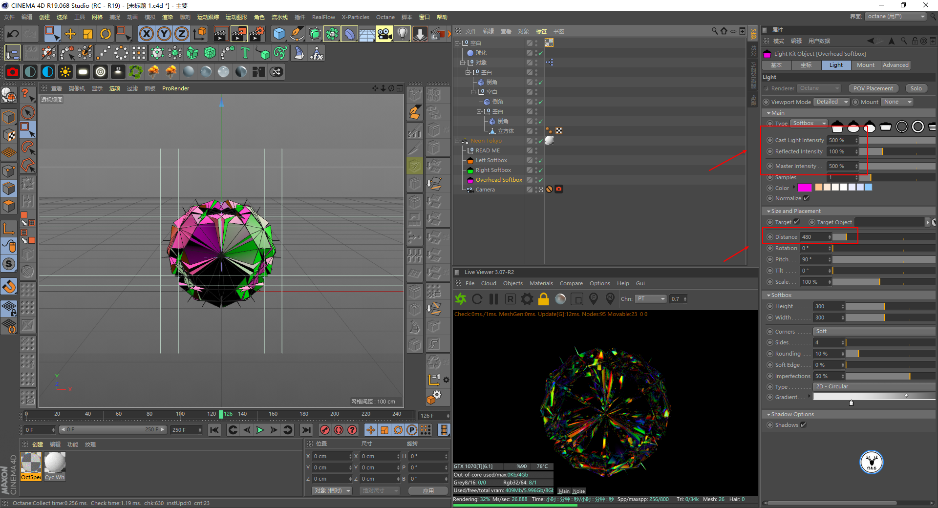
Task: Pause the Live Viewer render
Action: click(x=494, y=299)
